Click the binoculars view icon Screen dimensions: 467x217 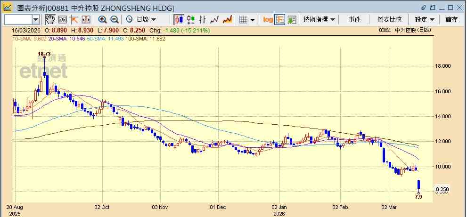[x=62, y=20]
